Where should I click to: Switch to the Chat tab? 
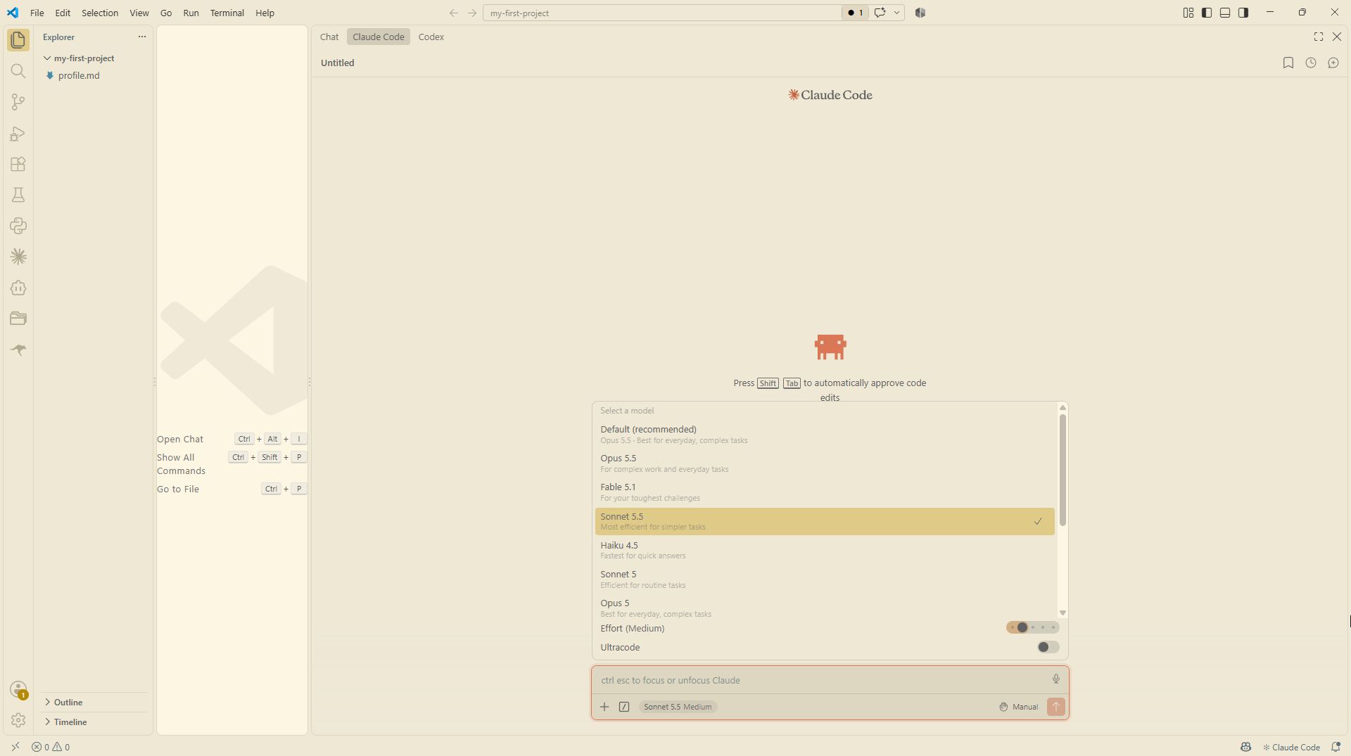[x=329, y=37]
